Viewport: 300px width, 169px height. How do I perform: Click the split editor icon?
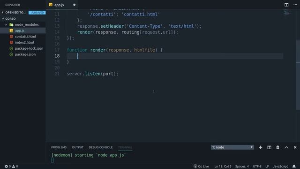click(x=286, y=5)
